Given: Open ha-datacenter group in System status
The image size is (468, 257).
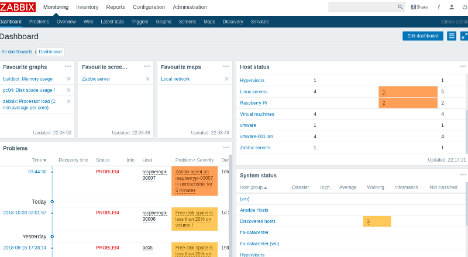Looking at the screenshot, I should [254, 232].
